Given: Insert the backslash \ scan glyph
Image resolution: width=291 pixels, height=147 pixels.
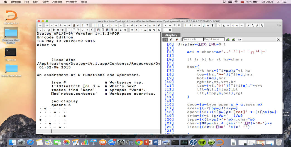Looking at the screenshot, I should [253, 25].
